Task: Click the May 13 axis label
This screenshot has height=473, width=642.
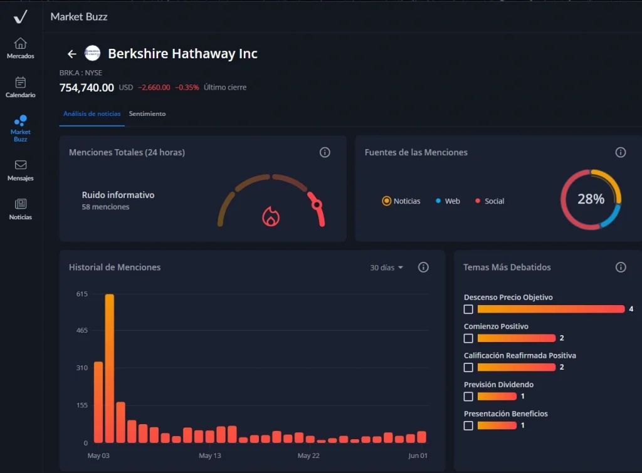Action: (x=209, y=455)
